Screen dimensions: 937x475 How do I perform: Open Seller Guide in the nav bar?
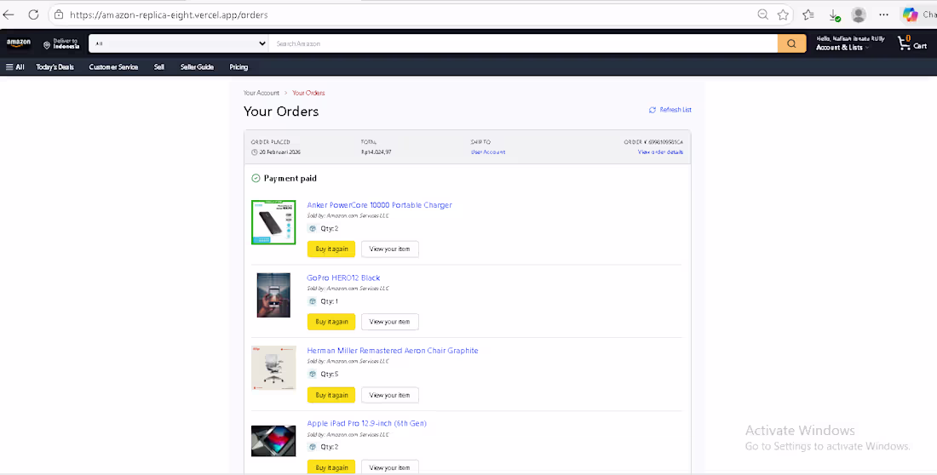(198, 67)
